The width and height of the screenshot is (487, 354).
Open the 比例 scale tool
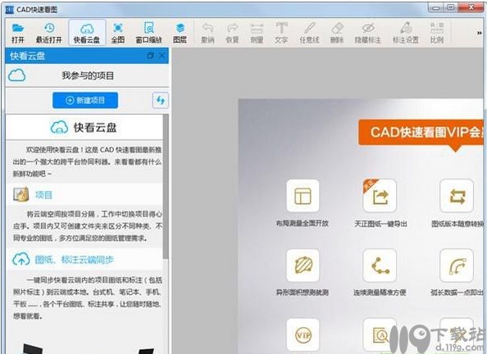pyautogui.click(x=437, y=33)
